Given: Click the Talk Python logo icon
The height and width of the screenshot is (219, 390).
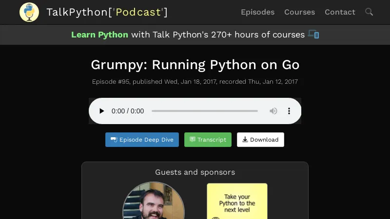Looking at the screenshot, I should click(29, 12).
